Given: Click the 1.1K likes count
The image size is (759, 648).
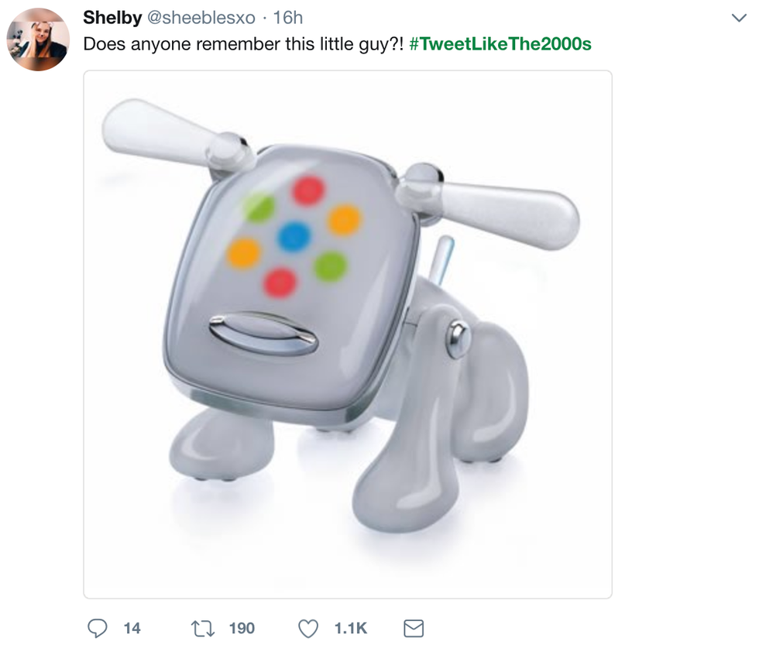Looking at the screenshot, I should [350, 628].
